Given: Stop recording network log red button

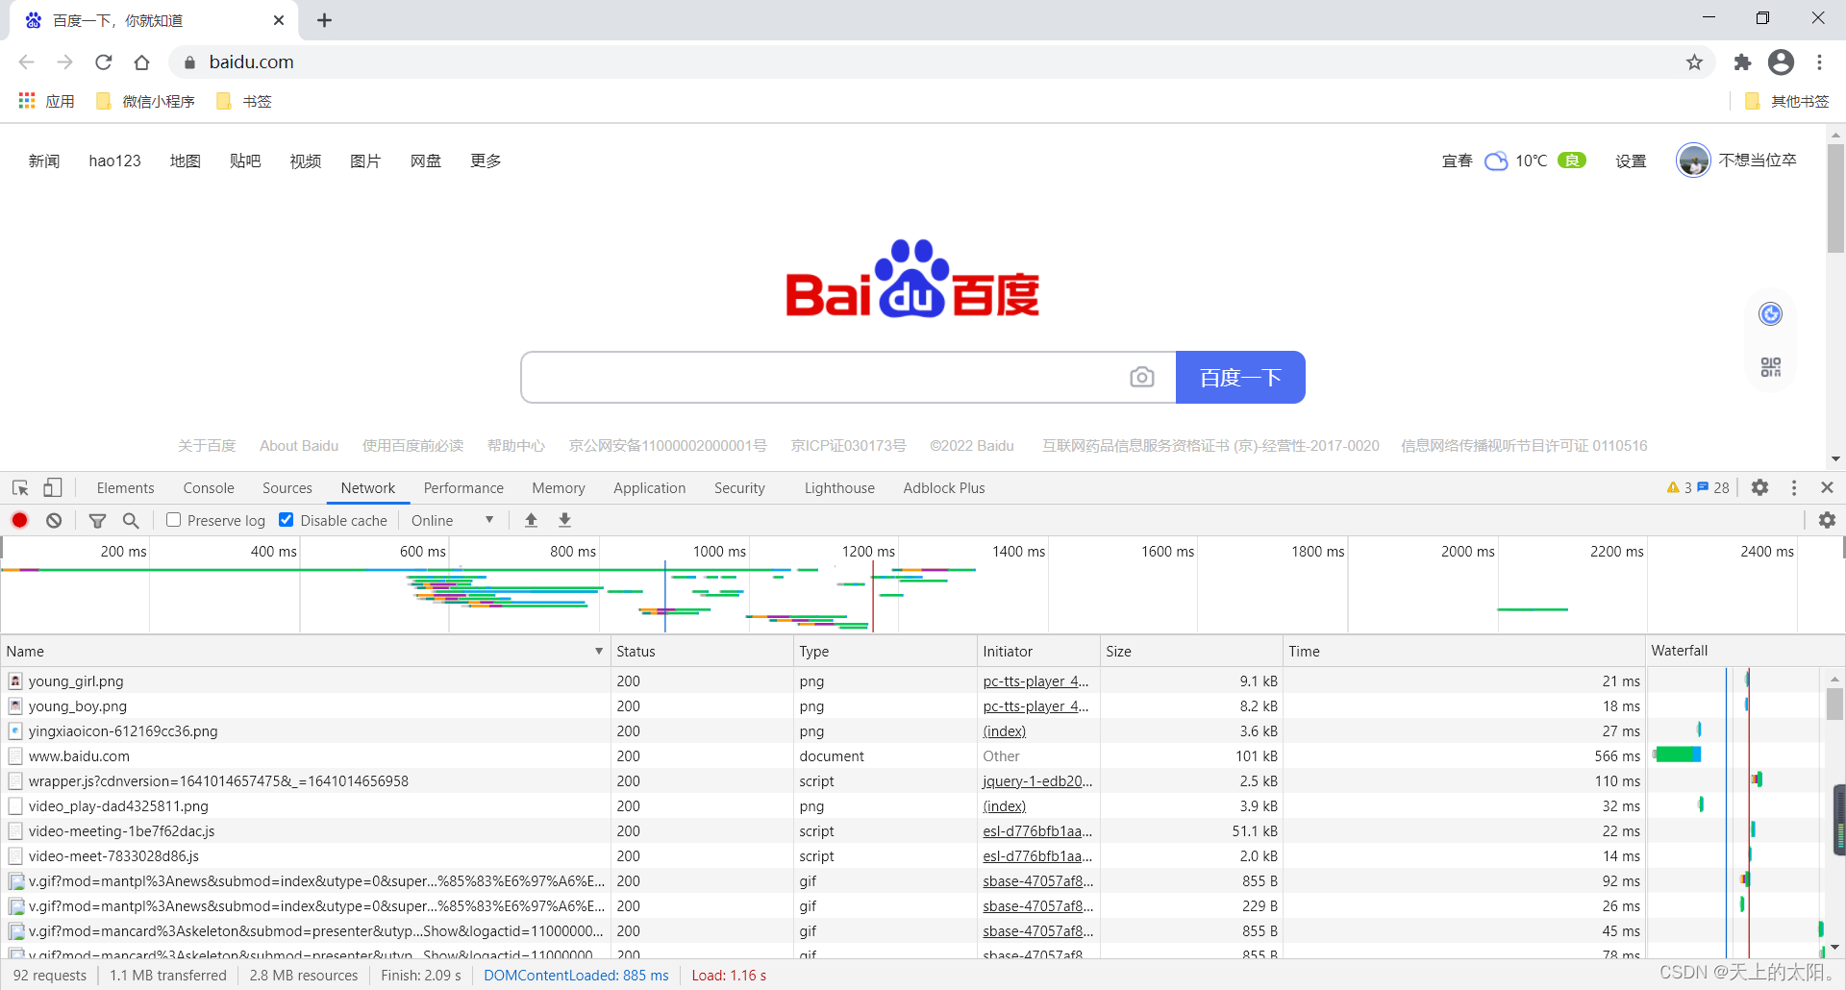Looking at the screenshot, I should click(x=19, y=520).
